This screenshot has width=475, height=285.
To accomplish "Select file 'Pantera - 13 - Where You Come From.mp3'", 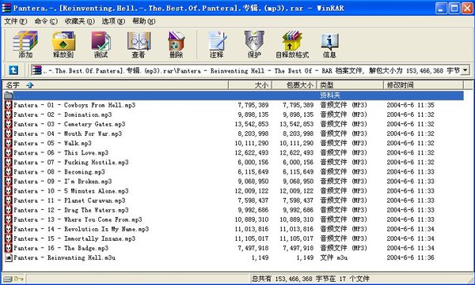I will [x=78, y=219].
